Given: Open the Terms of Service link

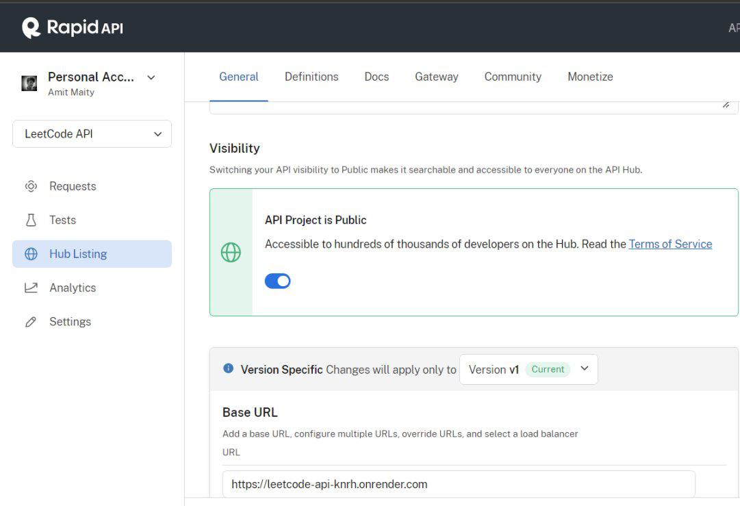Looking at the screenshot, I should [670, 244].
